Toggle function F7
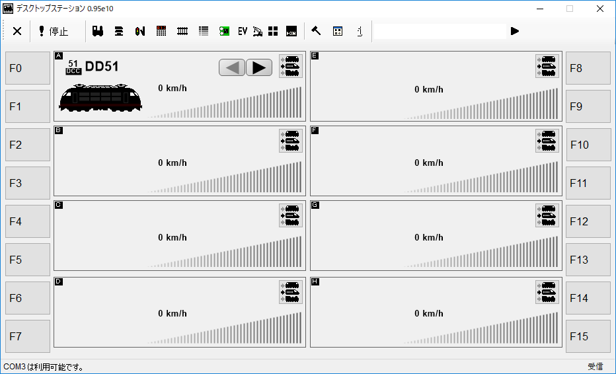616x374 pixels. 28,336
